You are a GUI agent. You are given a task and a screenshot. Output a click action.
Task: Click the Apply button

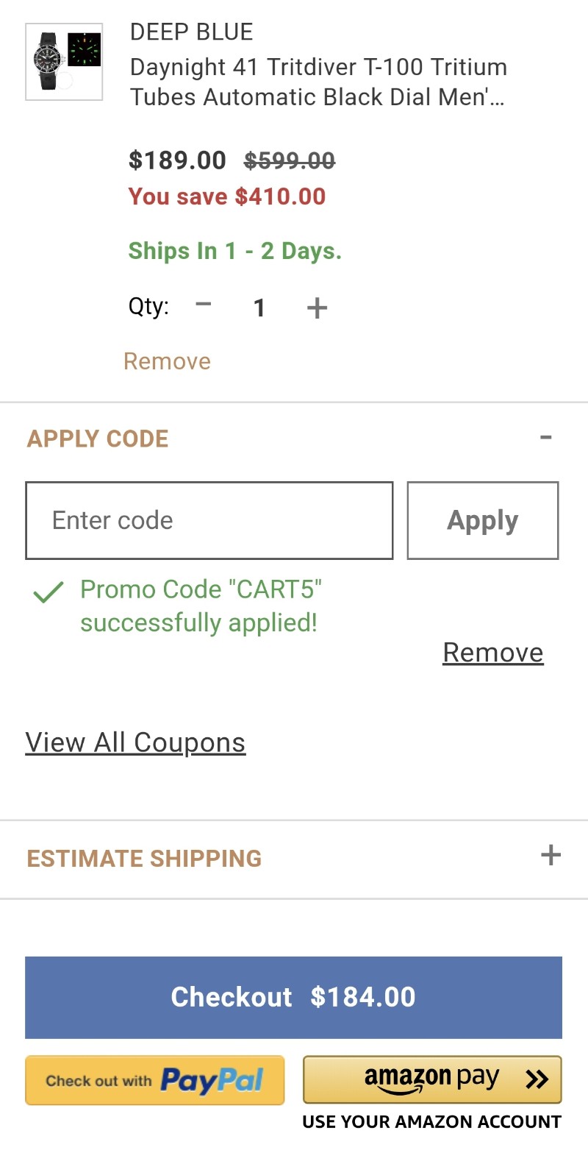coord(483,520)
